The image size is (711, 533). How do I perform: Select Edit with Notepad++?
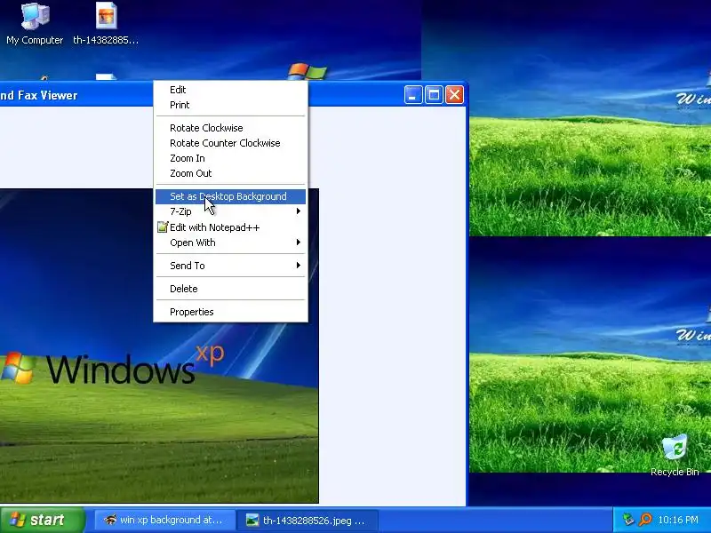231,227
